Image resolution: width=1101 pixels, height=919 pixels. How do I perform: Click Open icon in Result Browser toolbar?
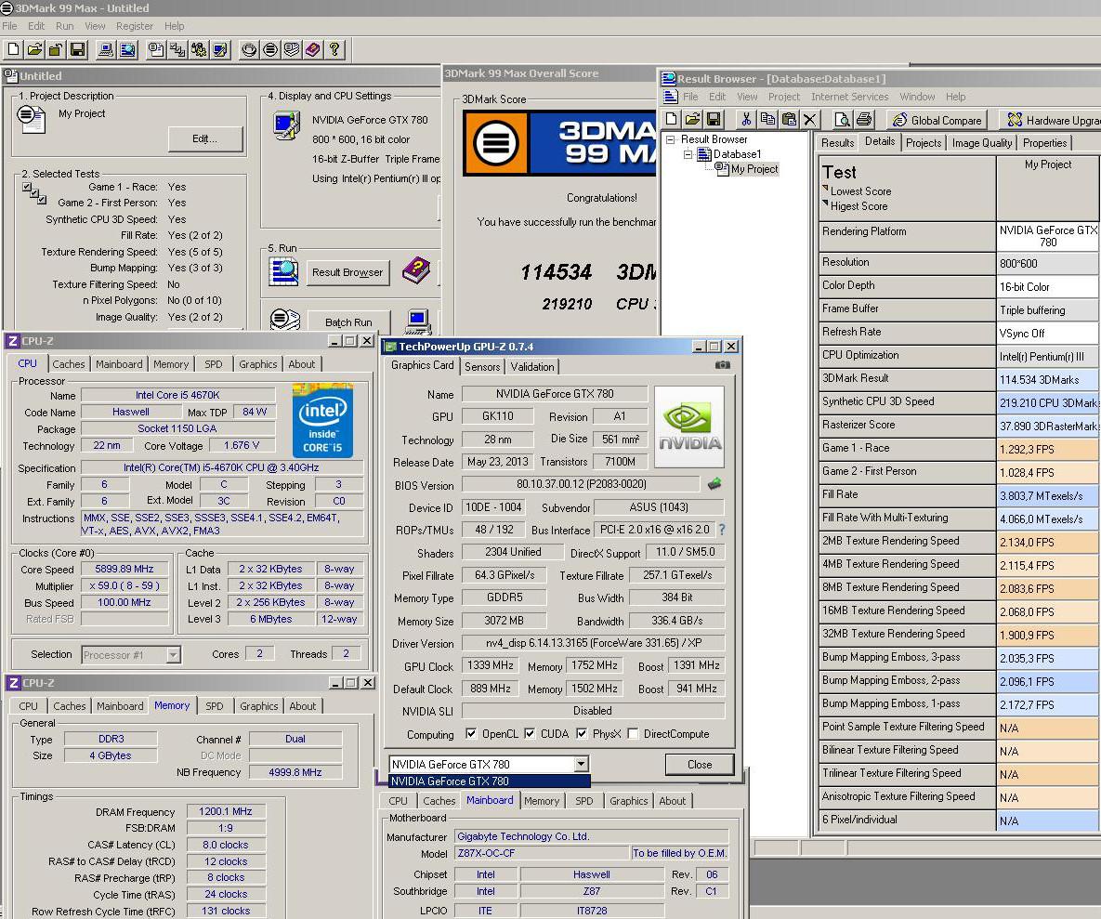pos(692,119)
